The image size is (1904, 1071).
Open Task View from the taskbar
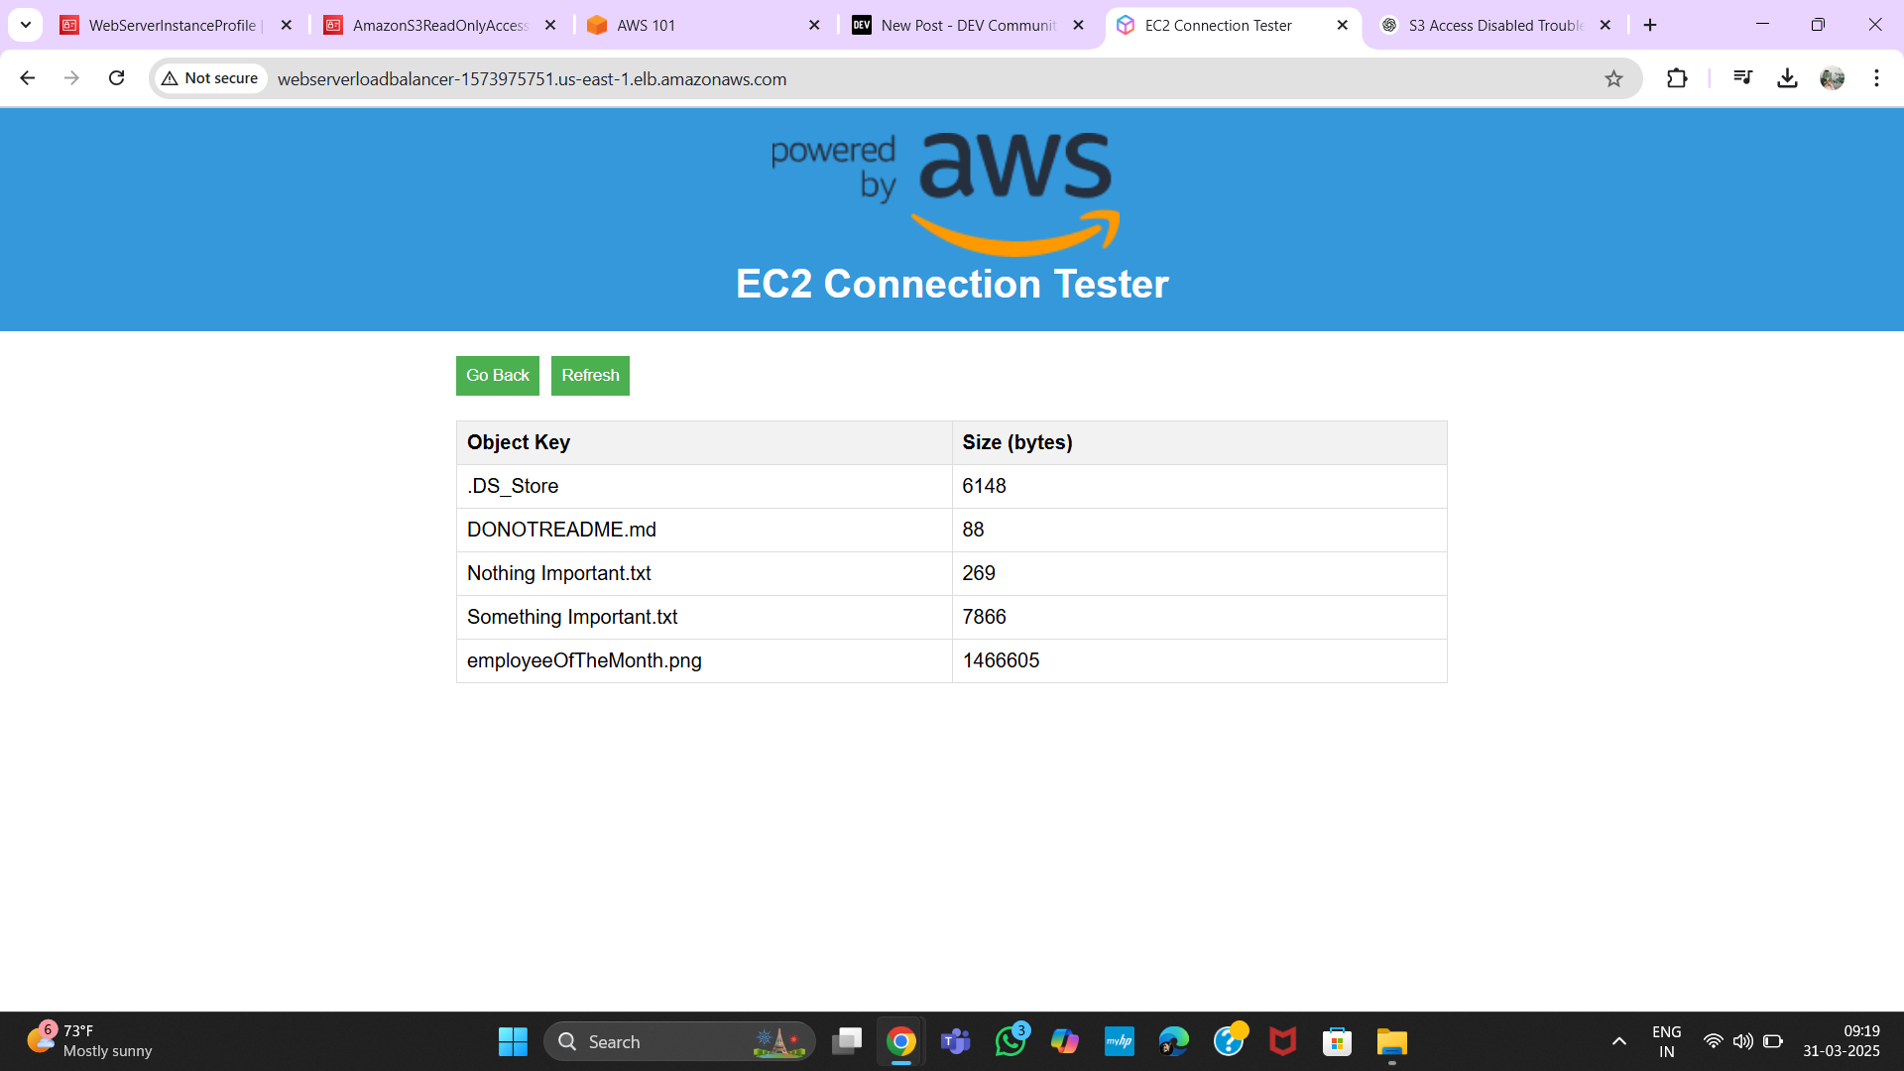point(847,1041)
